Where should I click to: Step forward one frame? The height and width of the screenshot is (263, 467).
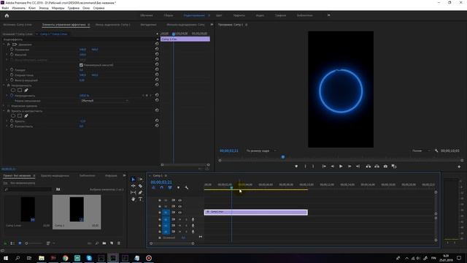pos(350,167)
